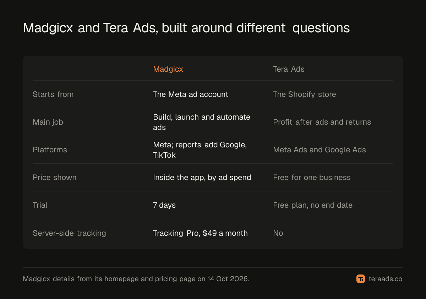Click 'The Shopify store' cell
Viewport: 426px width, 299px height.
[x=304, y=94]
